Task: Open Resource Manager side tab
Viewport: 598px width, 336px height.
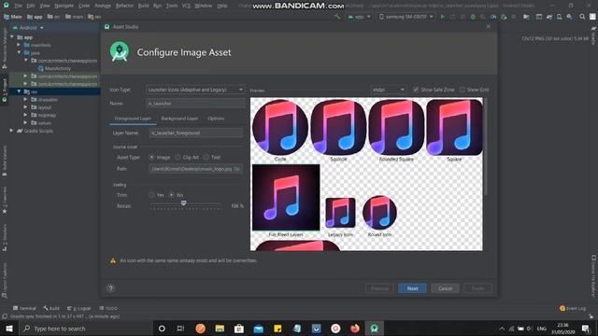Action: [5, 49]
